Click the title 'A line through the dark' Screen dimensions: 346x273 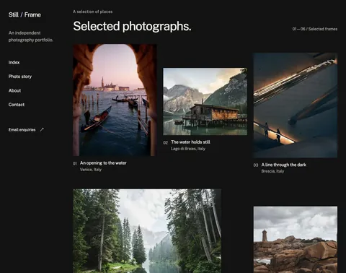pos(284,165)
